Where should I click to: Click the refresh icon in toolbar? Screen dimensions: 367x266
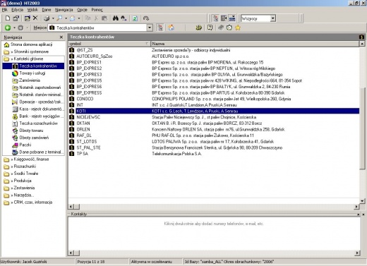click(135, 18)
